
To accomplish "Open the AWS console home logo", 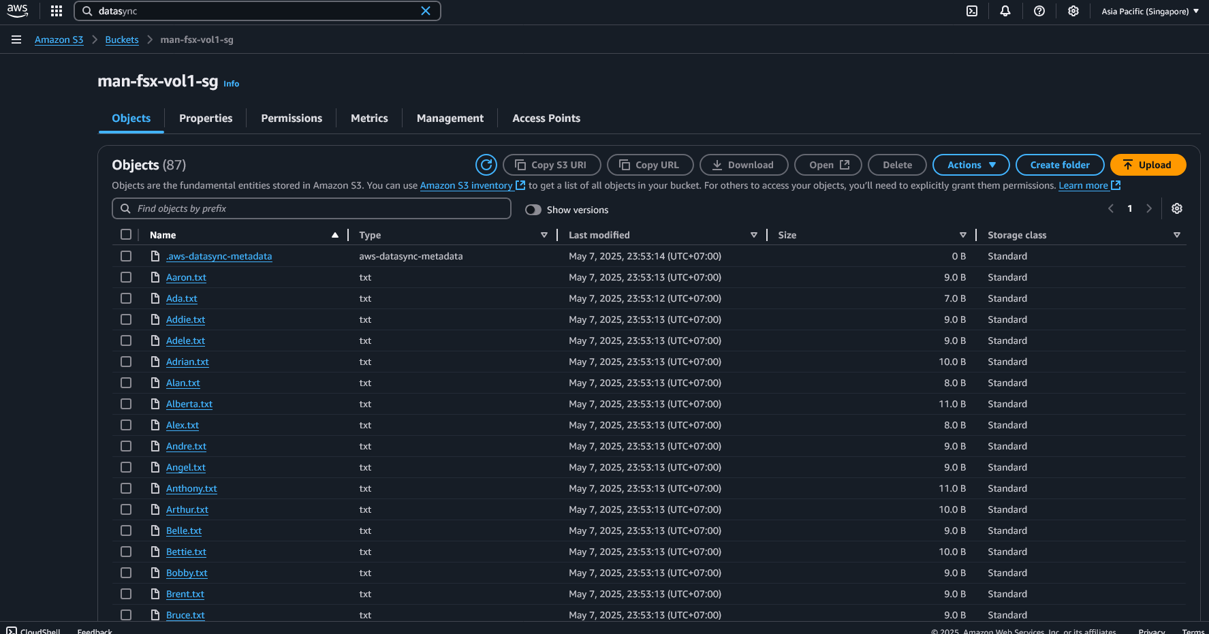I will click(x=18, y=11).
